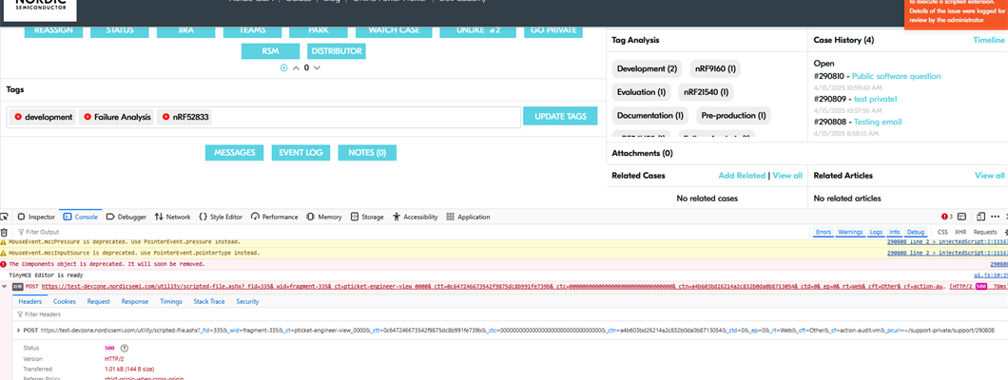This screenshot has width=1008, height=380.
Task: Click the UPDATE TAGS button
Action: point(560,116)
